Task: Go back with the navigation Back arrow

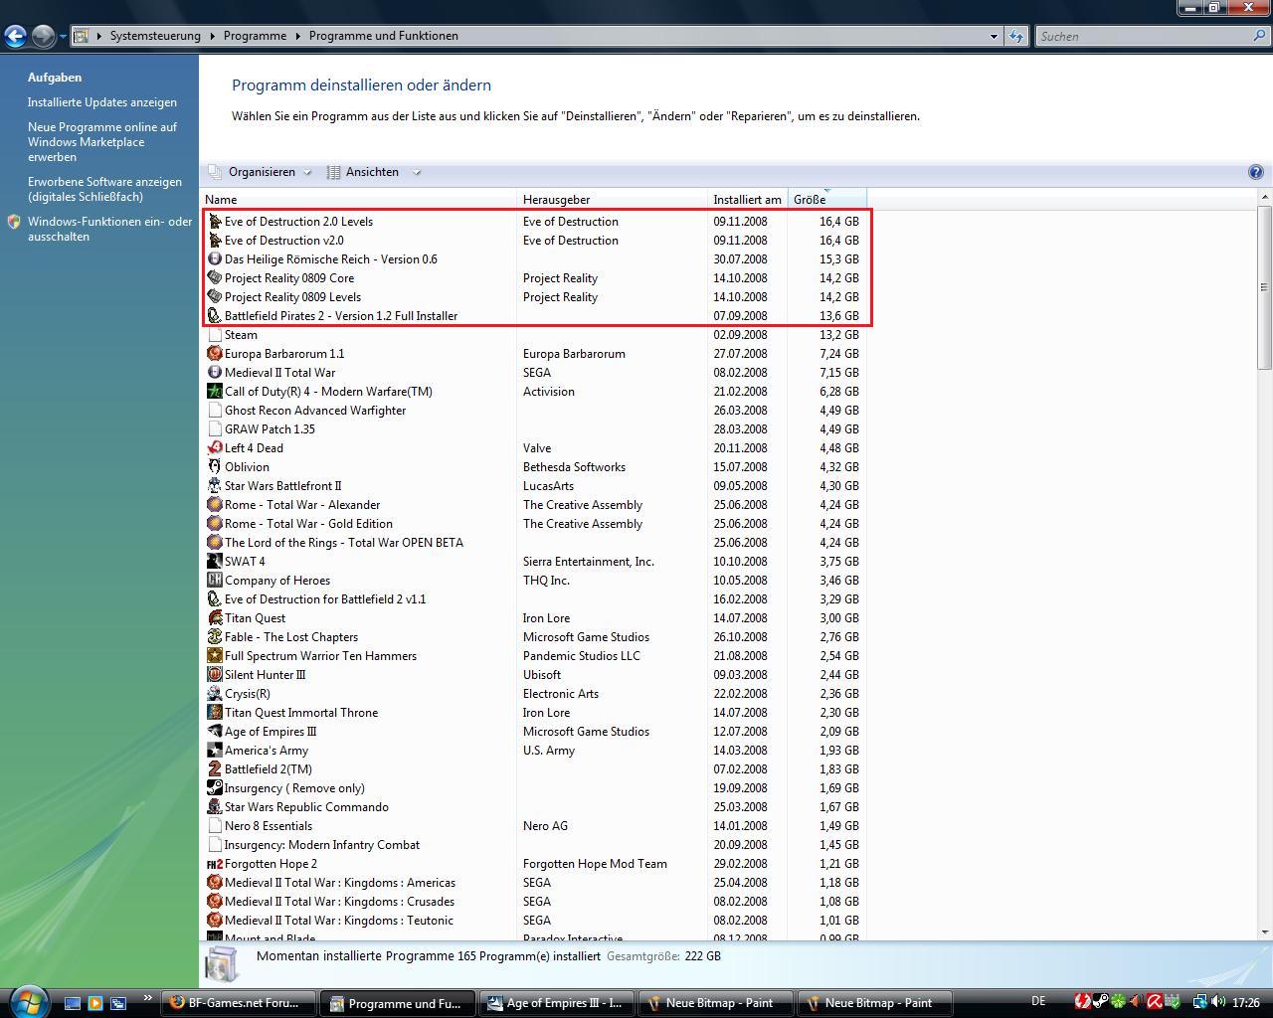Action: click(15, 36)
